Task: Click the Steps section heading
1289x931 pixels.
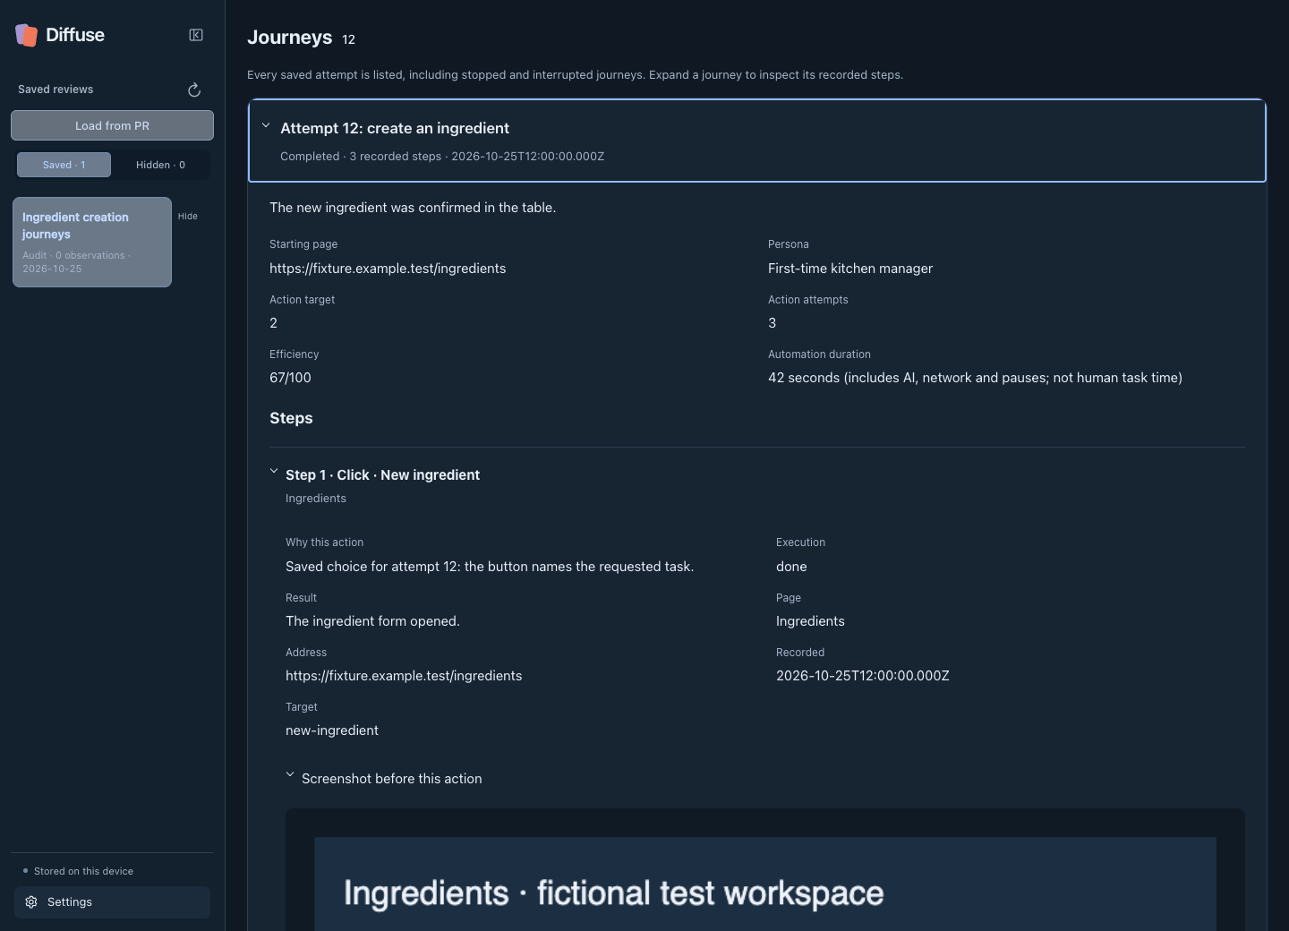Action: tap(291, 418)
